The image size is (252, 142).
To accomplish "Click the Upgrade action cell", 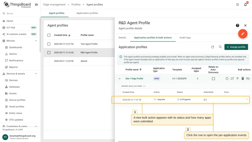I will tap(159, 99).
